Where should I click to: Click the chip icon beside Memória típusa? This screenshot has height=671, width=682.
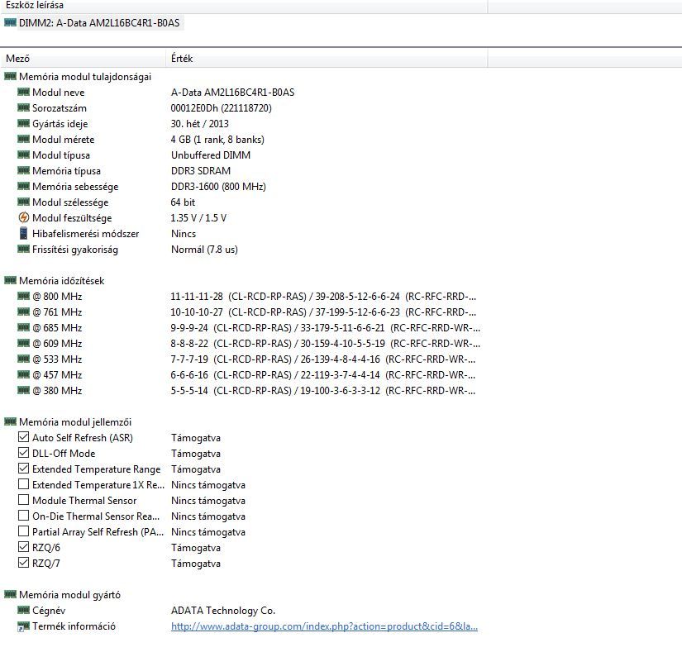tap(23, 170)
